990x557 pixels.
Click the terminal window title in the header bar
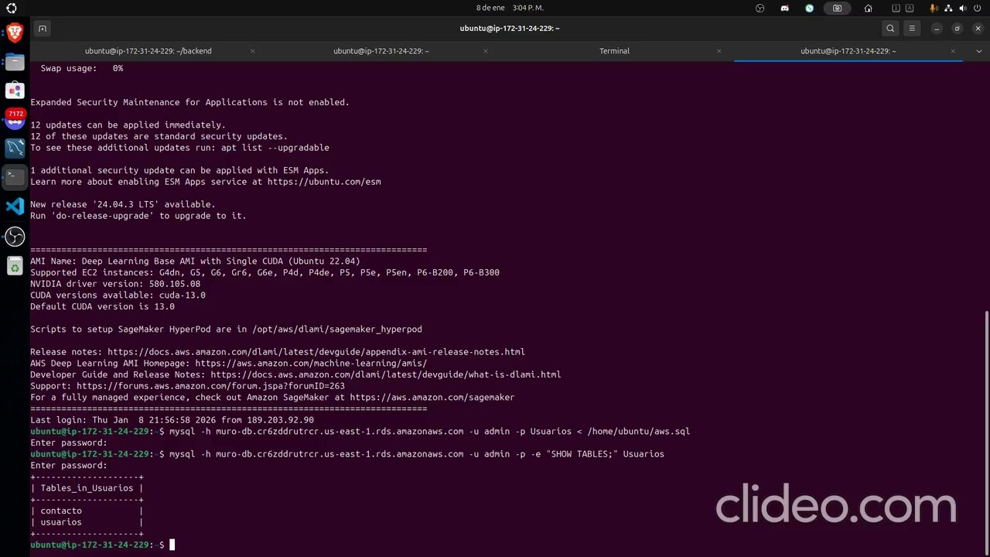pyautogui.click(x=510, y=29)
